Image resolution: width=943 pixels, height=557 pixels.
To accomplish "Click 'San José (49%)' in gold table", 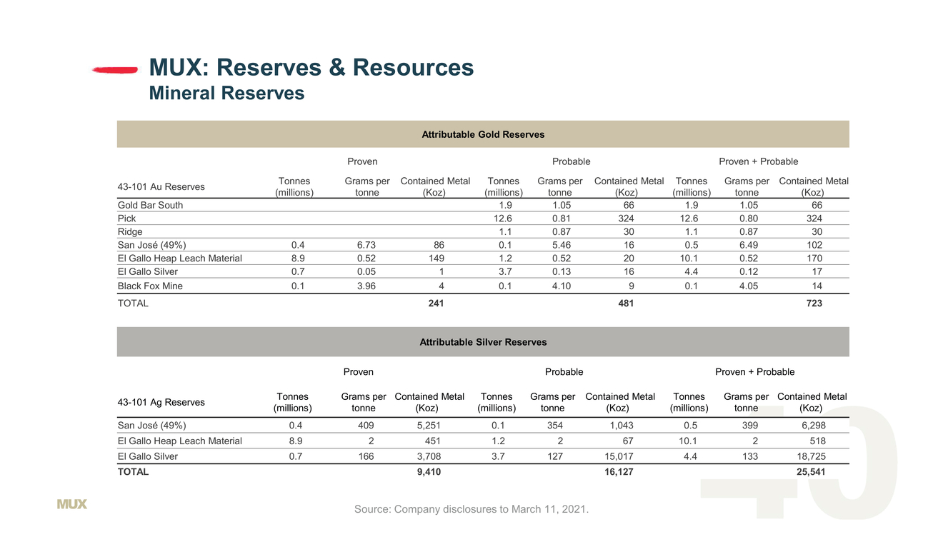I will coord(152,245).
